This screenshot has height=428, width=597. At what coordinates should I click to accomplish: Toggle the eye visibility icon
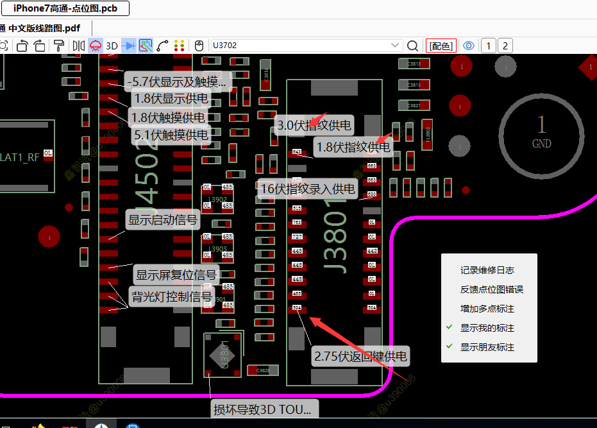click(x=469, y=46)
